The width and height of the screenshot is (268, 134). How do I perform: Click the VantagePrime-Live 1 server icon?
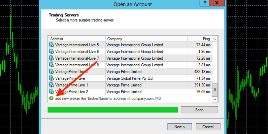[52, 85]
